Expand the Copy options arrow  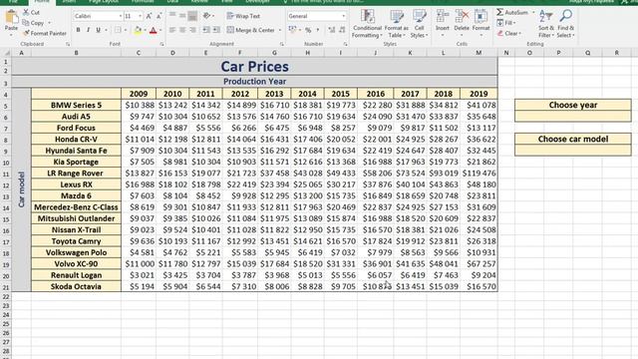tap(50, 23)
